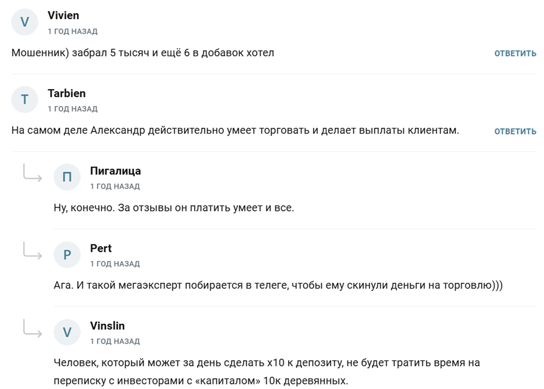Image resolution: width=544 pixels, height=389 pixels.
Task: Open the Пигалица username link
Action: [x=115, y=171]
